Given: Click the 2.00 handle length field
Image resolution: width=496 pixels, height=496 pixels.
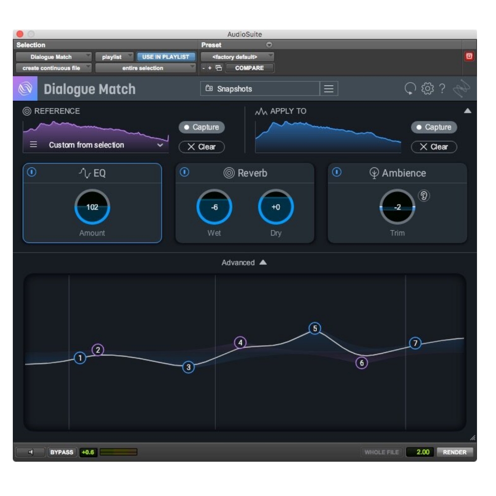Looking at the screenshot, I should coord(420,452).
